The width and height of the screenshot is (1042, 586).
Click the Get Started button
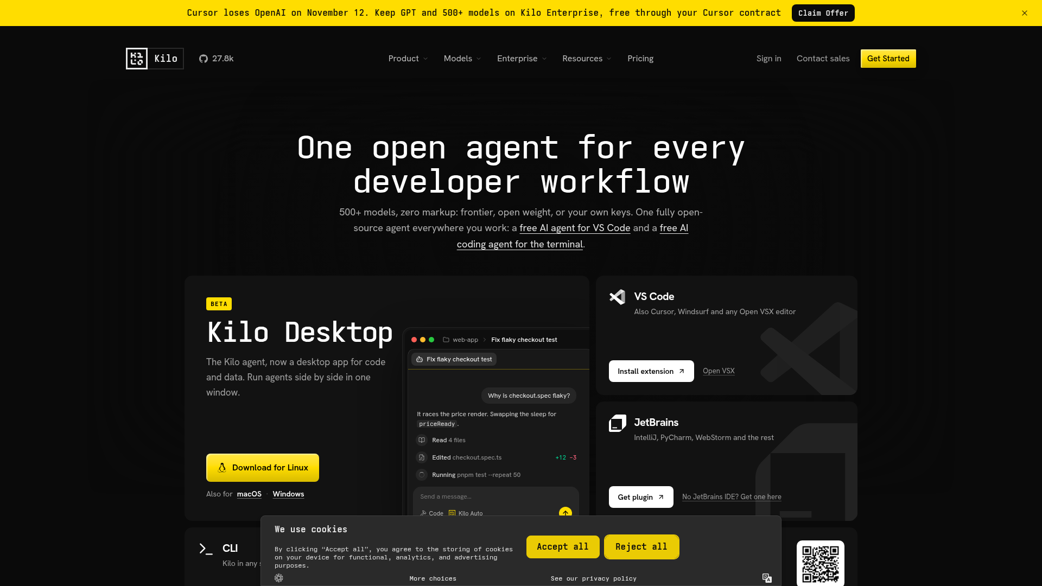click(x=888, y=59)
